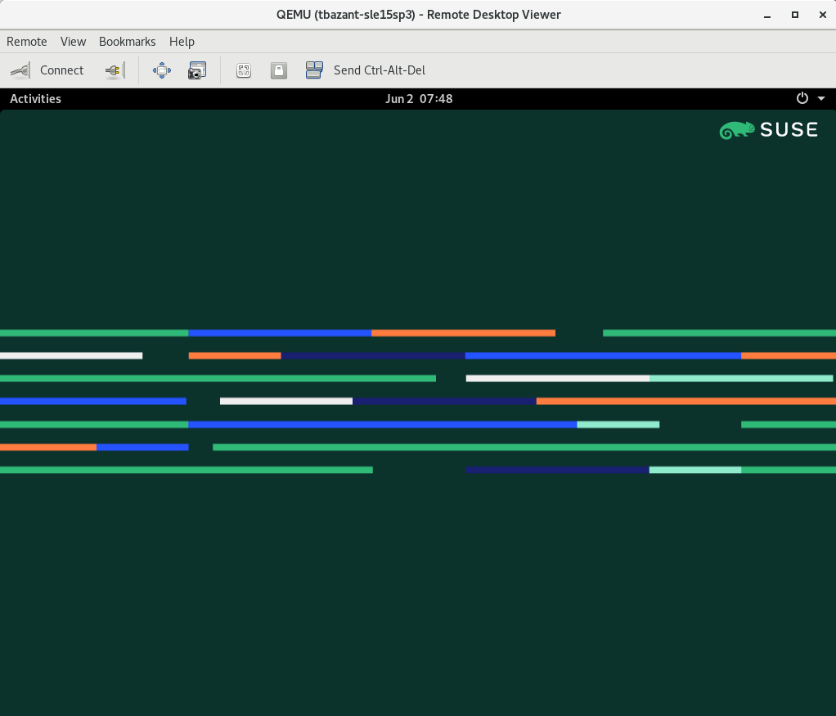This screenshot has height=716, width=836.
Task: Toggle the view-only lock icon
Action: pos(279,70)
